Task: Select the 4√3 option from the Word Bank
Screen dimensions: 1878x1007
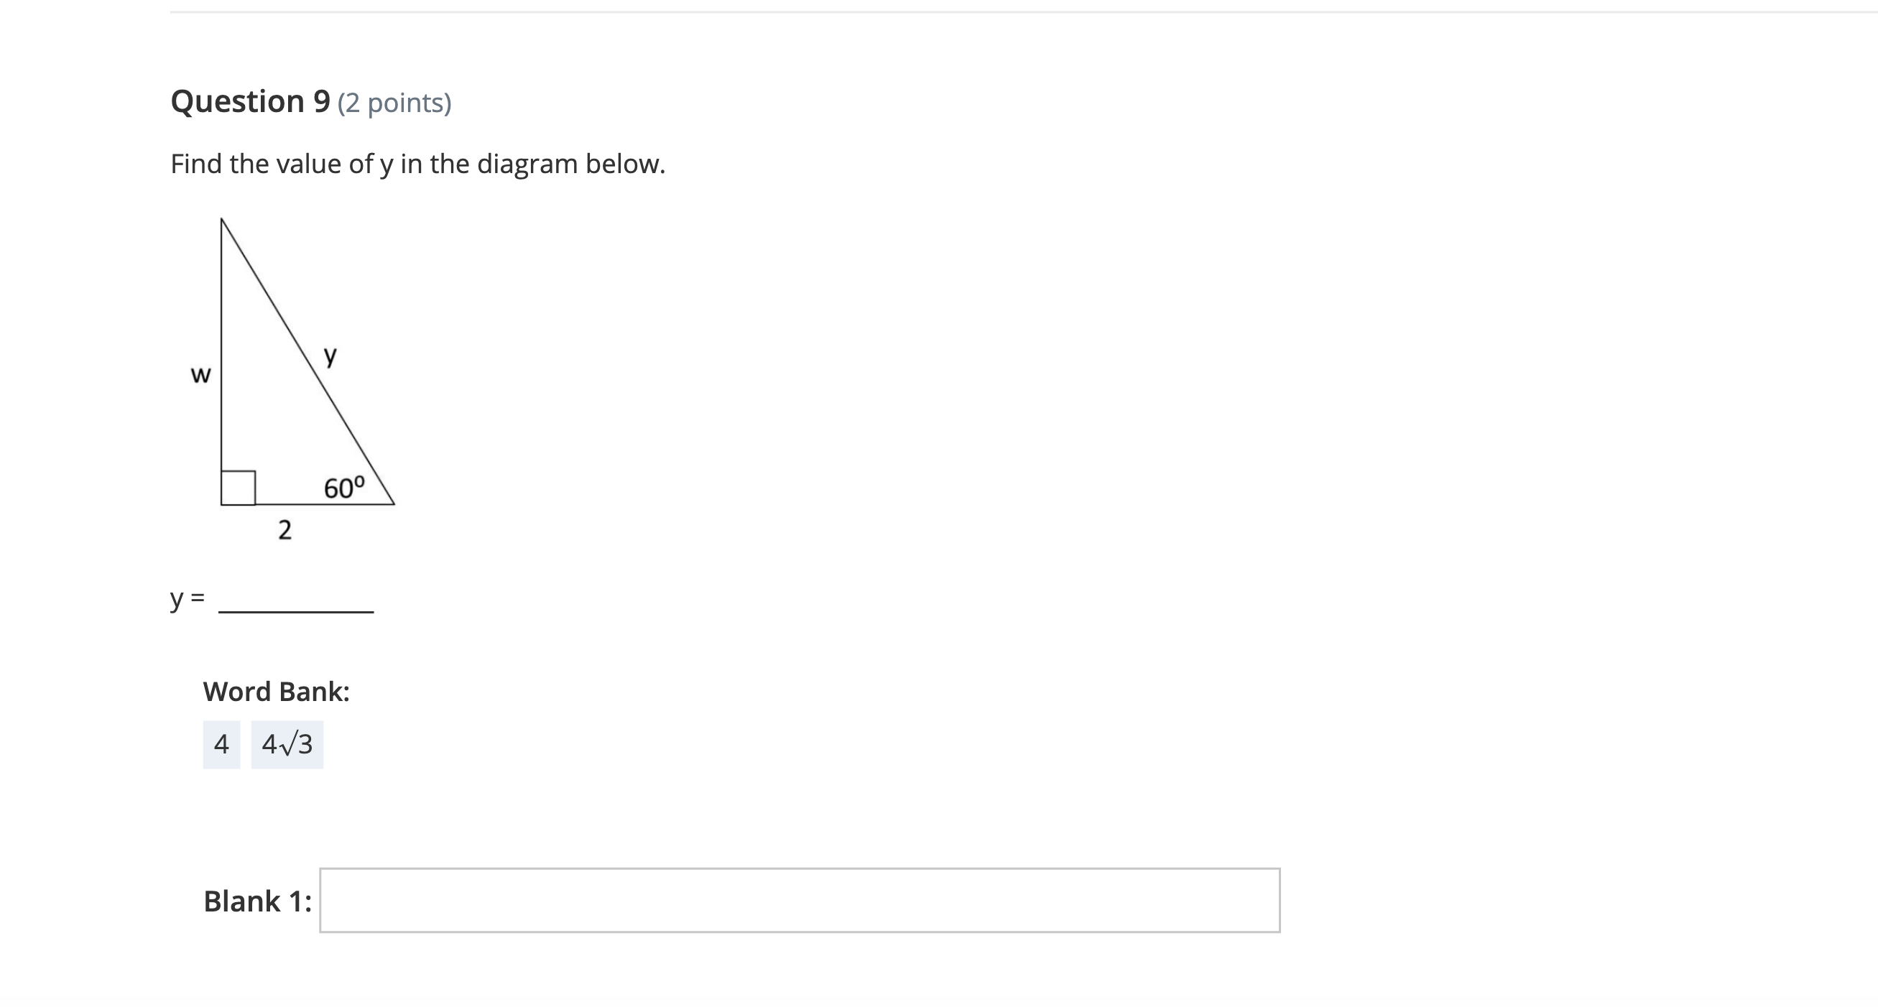Action: tap(287, 744)
